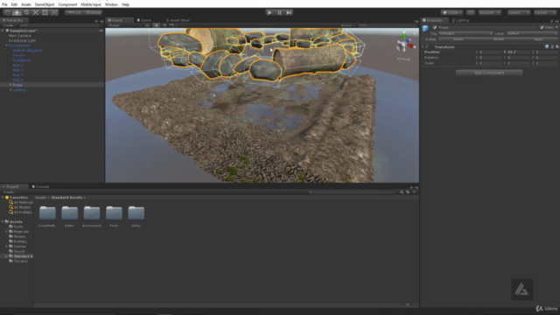
Task: Open the Mobile Input menu
Action: click(91, 4)
